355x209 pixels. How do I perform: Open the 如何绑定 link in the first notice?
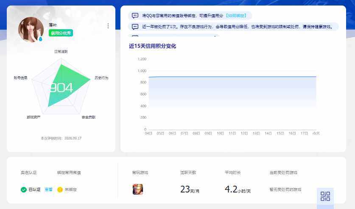click(x=236, y=16)
